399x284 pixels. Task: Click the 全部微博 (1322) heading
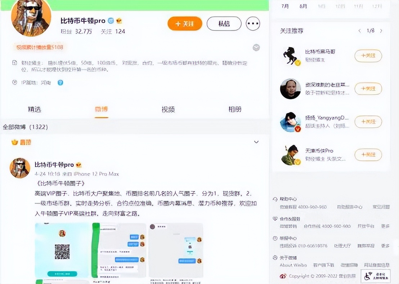(x=25, y=127)
